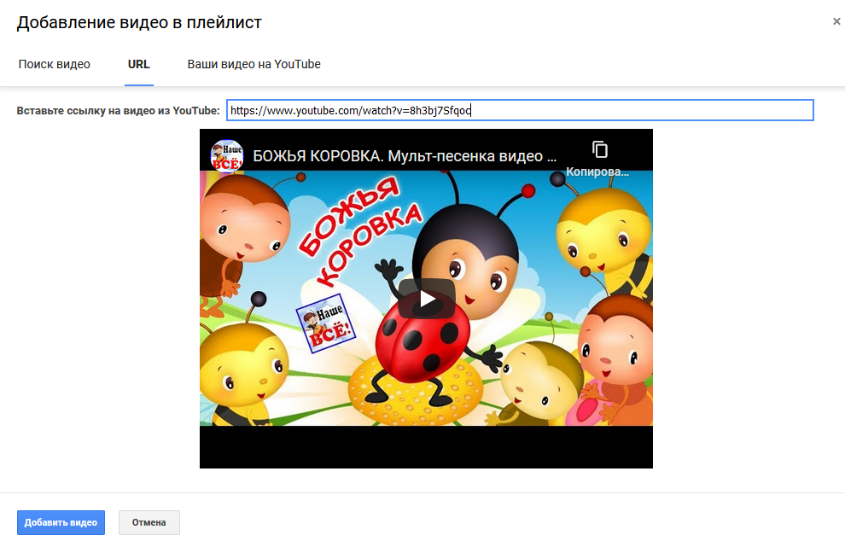
Task: Click the 'Копирова...' label under copy icon
Action: [597, 172]
